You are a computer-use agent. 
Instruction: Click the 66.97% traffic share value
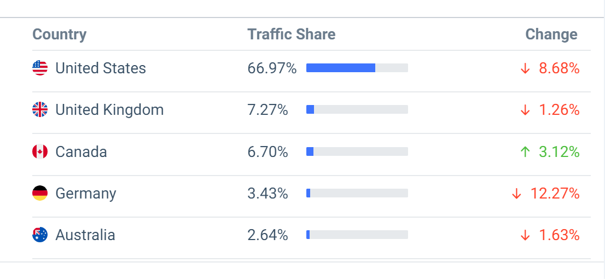click(272, 68)
